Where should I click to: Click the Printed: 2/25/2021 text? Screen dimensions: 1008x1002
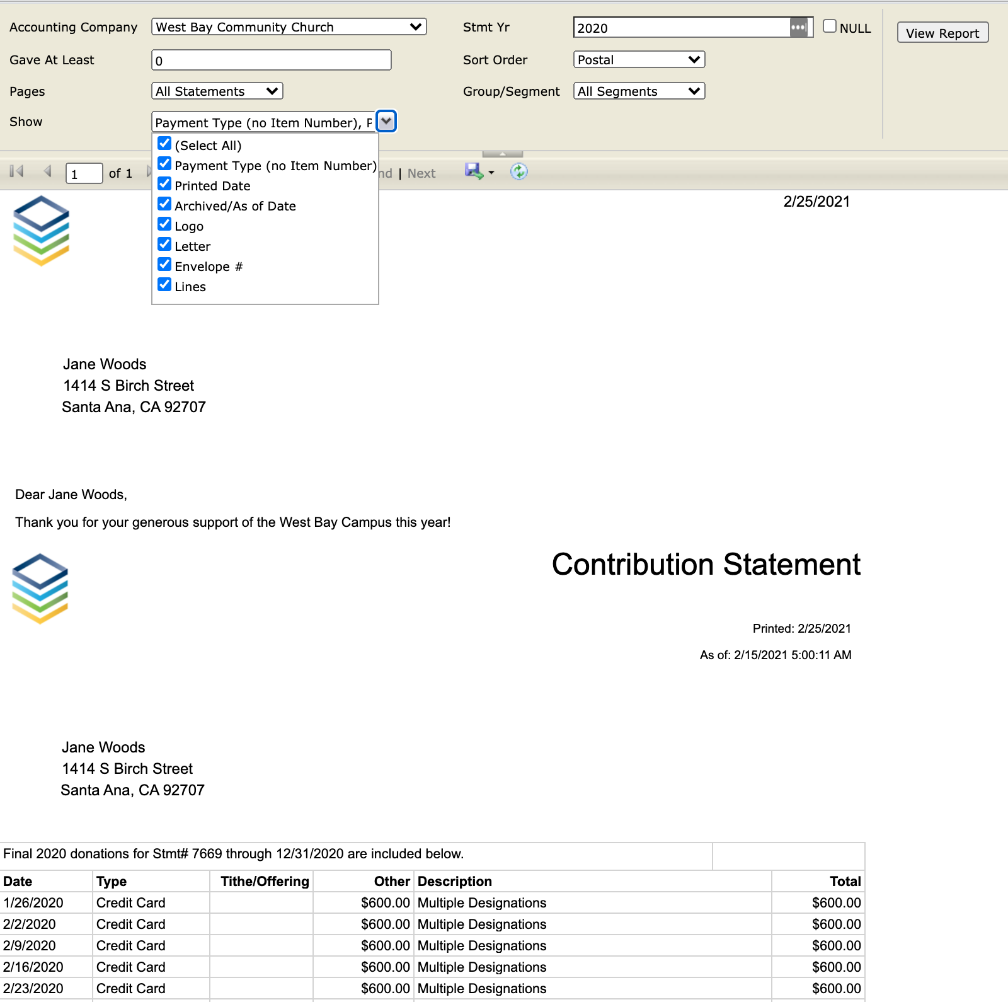click(802, 628)
